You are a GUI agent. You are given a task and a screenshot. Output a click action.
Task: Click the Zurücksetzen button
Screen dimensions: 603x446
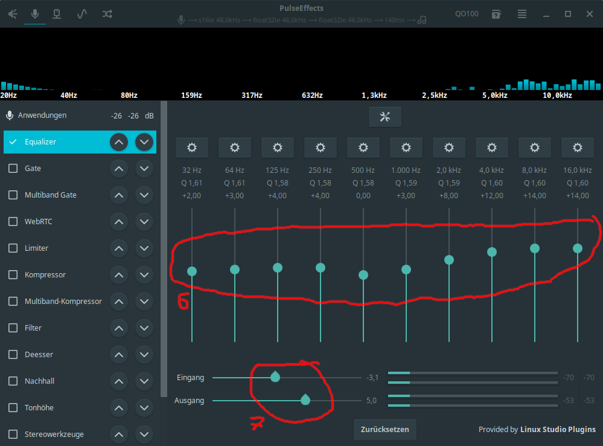click(384, 430)
